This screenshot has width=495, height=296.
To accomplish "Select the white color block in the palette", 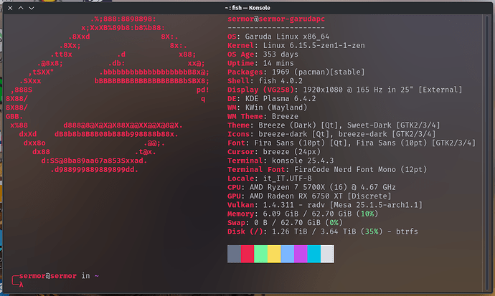I will (327, 254).
